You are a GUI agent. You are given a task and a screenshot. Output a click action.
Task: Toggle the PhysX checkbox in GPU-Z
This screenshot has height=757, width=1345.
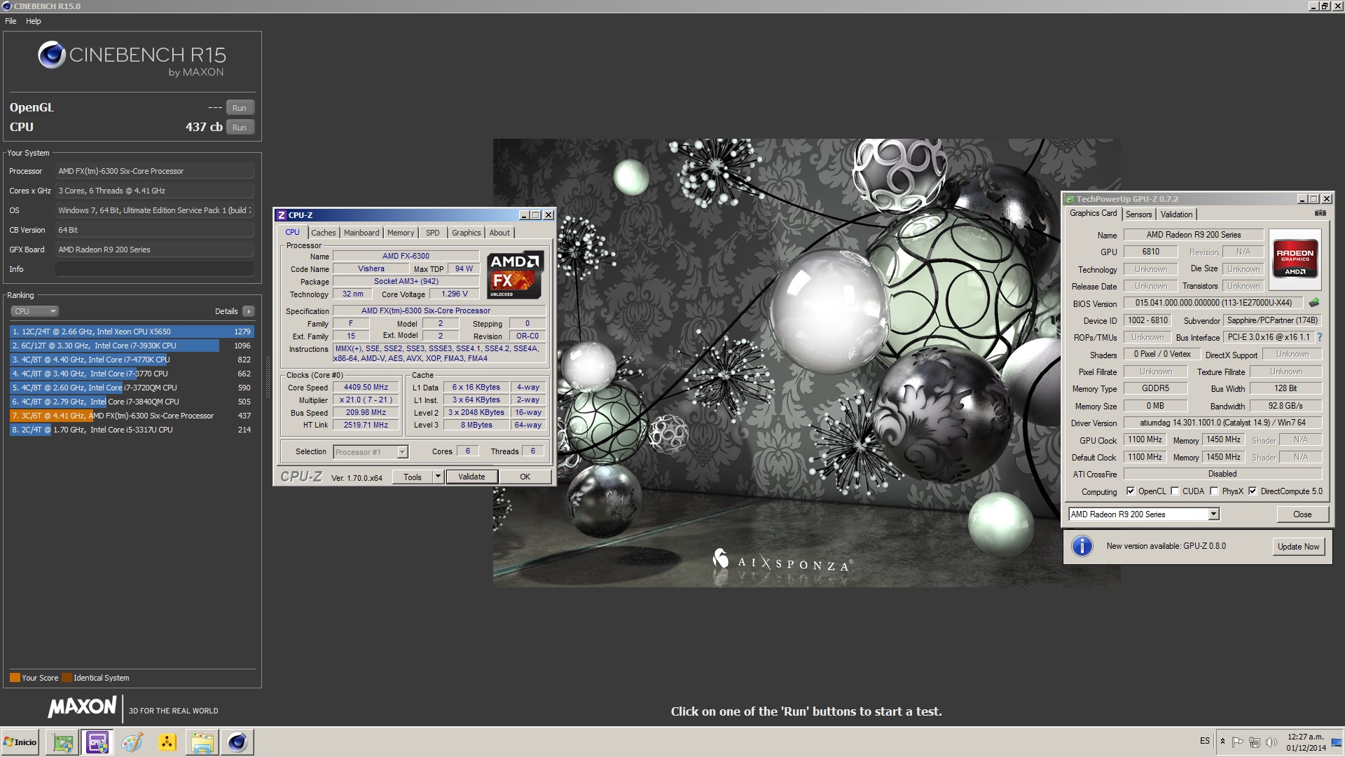pos(1214,491)
